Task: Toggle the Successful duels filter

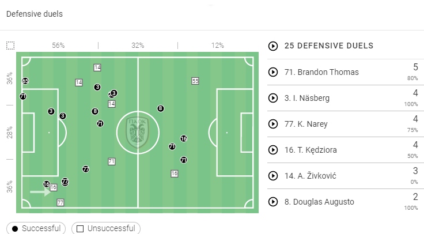Action: tap(36, 228)
